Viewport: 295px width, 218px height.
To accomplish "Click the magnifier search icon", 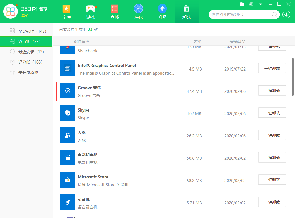I will [274, 14].
